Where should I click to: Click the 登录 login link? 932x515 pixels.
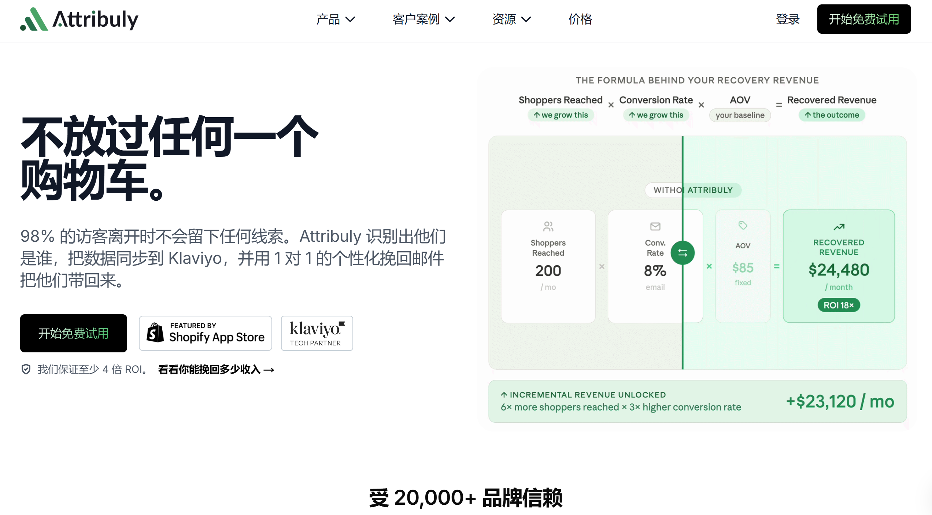click(x=788, y=19)
